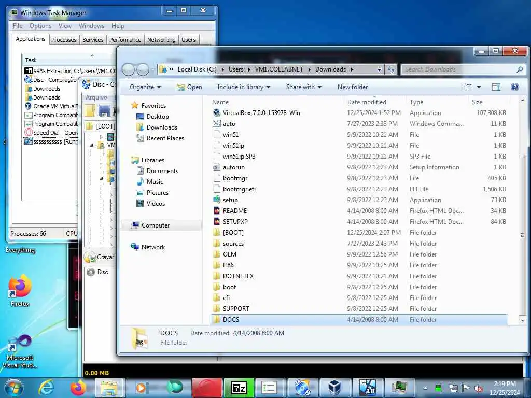The image size is (531, 398).
Task: Open the Arquivo menu in Disc window
Action: tap(96, 97)
